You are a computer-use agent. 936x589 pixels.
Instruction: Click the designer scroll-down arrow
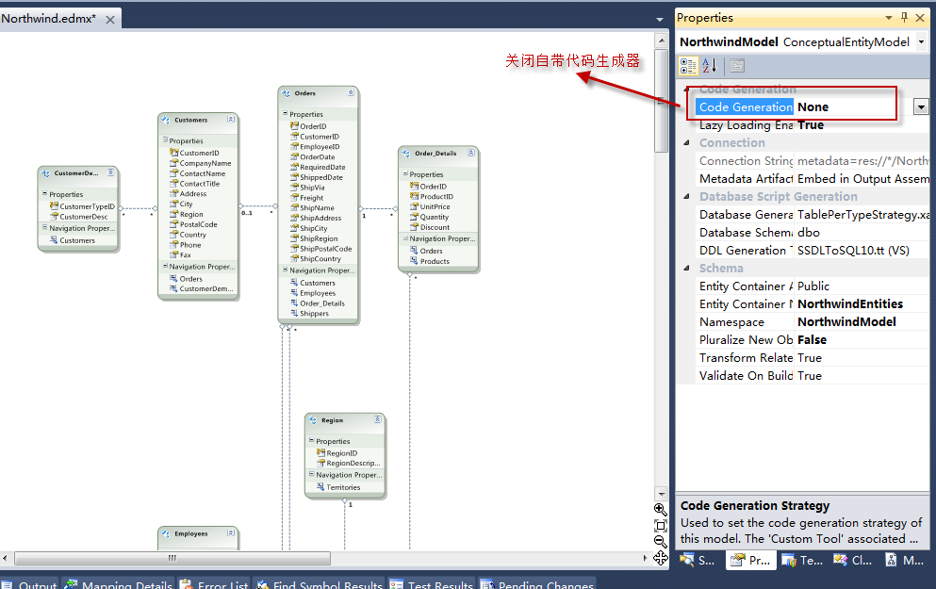point(661,494)
